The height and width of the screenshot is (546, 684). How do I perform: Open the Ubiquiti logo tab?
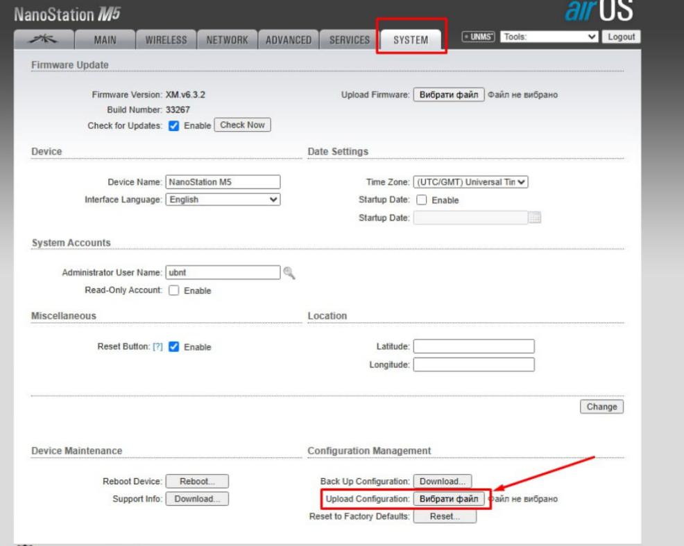(x=44, y=39)
